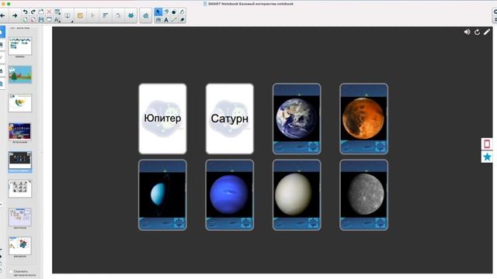Click the teal cloud response icon
This screenshot has width=497, height=279.
(146, 15)
